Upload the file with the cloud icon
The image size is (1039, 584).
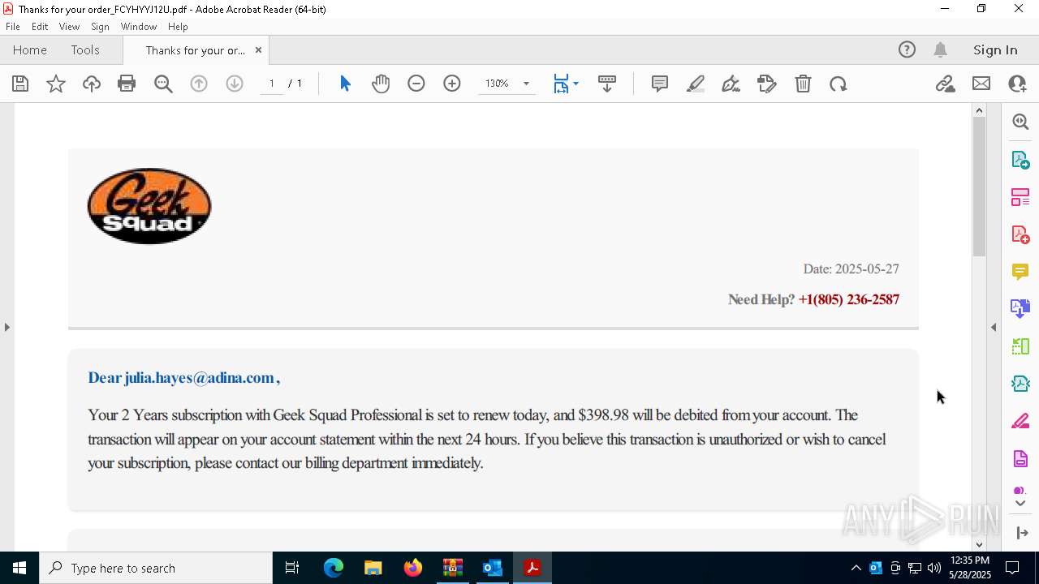(x=92, y=84)
